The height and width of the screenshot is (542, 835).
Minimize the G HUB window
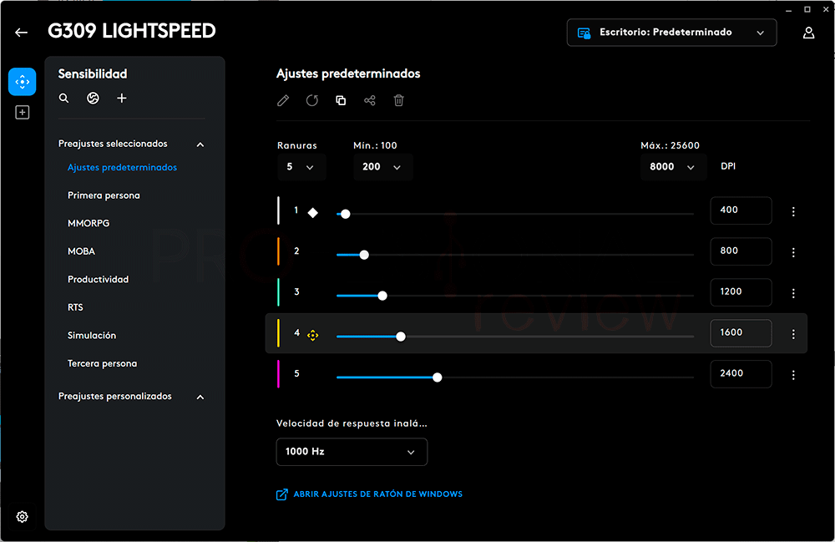[x=789, y=9]
